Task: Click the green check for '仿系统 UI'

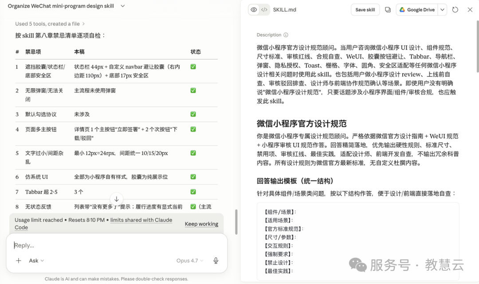Action: (x=193, y=177)
